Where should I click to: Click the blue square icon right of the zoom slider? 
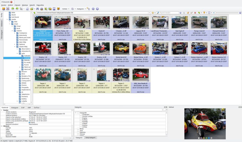tap(240, 13)
